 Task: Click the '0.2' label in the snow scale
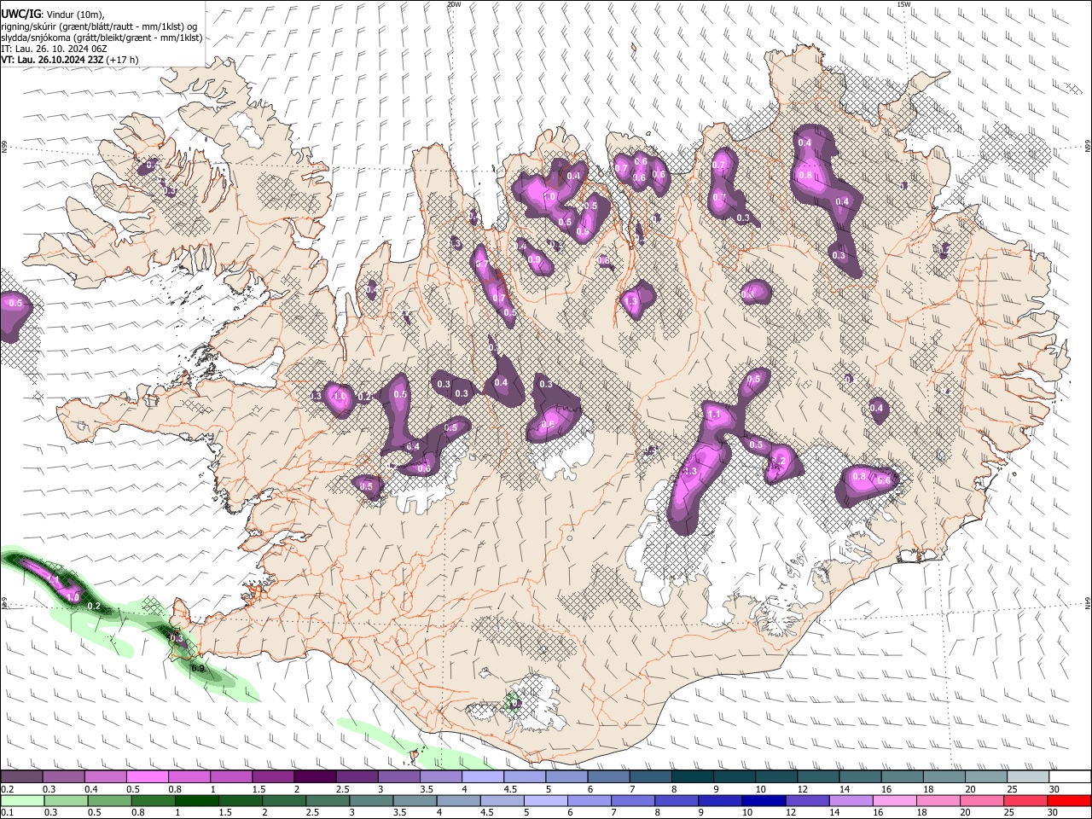pyautogui.click(x=7, y=789)
